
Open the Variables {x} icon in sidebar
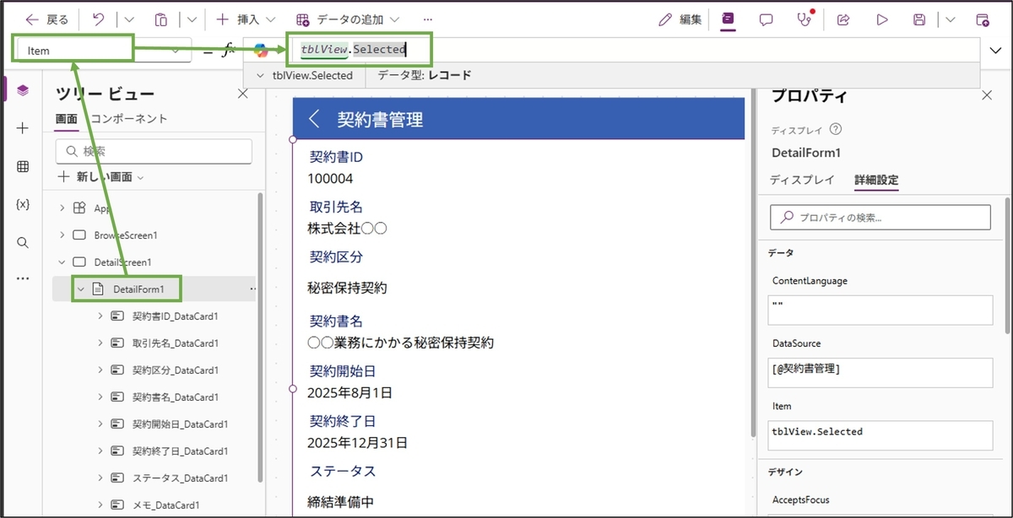coord(23,204)
